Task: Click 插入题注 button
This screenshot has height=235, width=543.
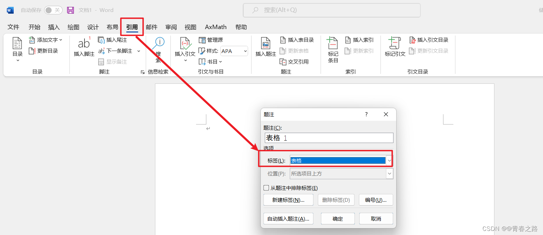Action: pyautogui.click(x=266, y=47)
